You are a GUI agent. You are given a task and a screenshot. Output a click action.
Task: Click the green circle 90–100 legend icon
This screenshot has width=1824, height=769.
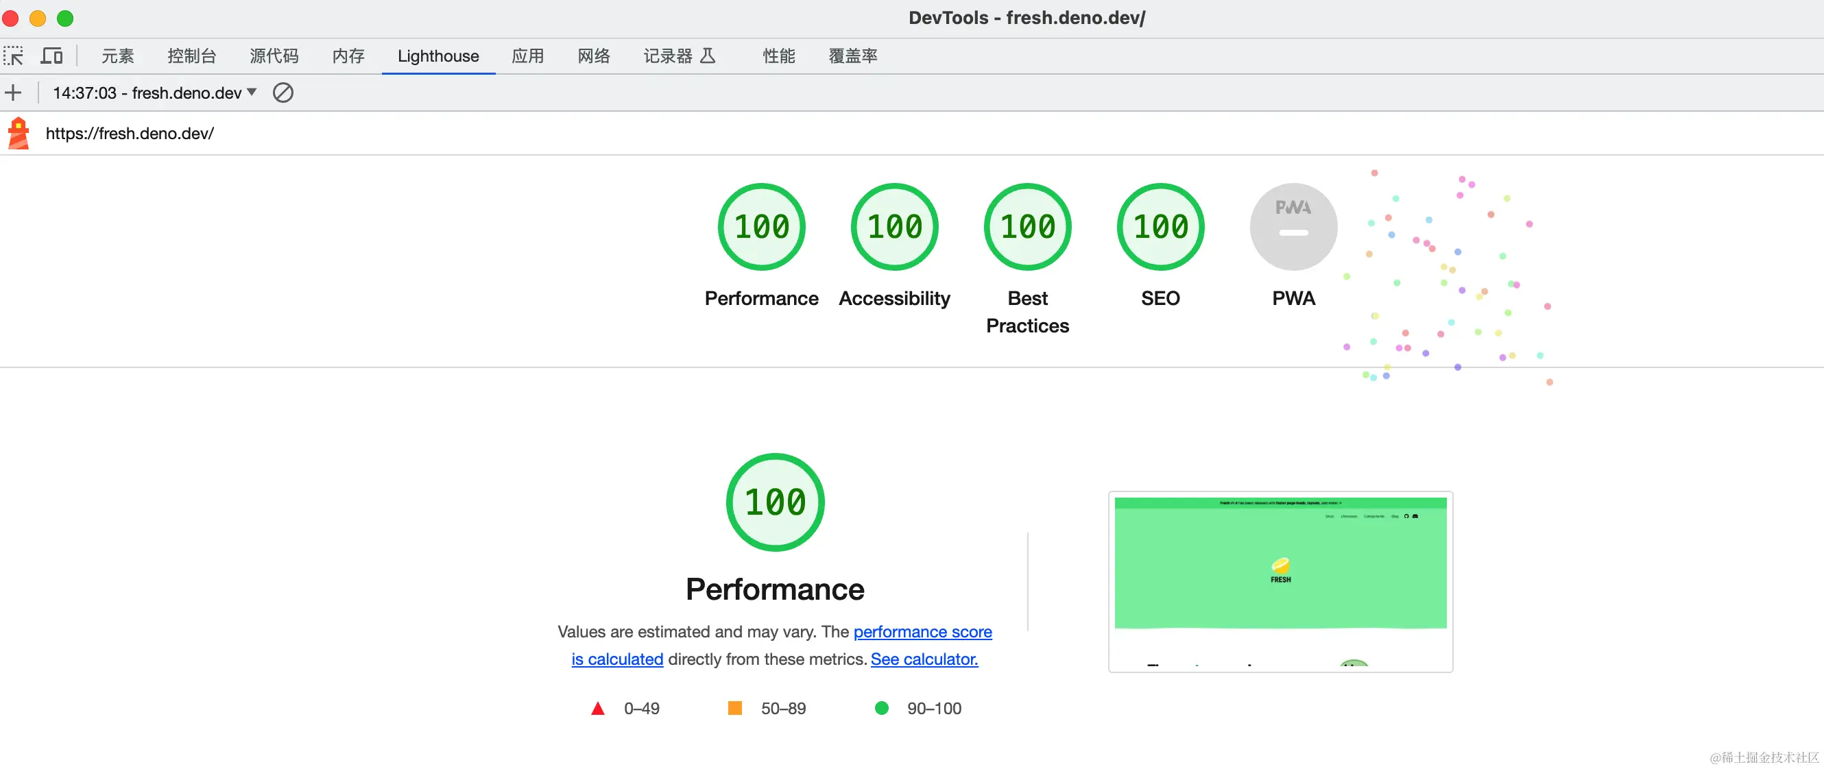pyautogui.click(x=882, y=708)
